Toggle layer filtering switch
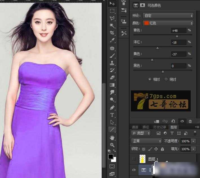 (x=195, y=133)
